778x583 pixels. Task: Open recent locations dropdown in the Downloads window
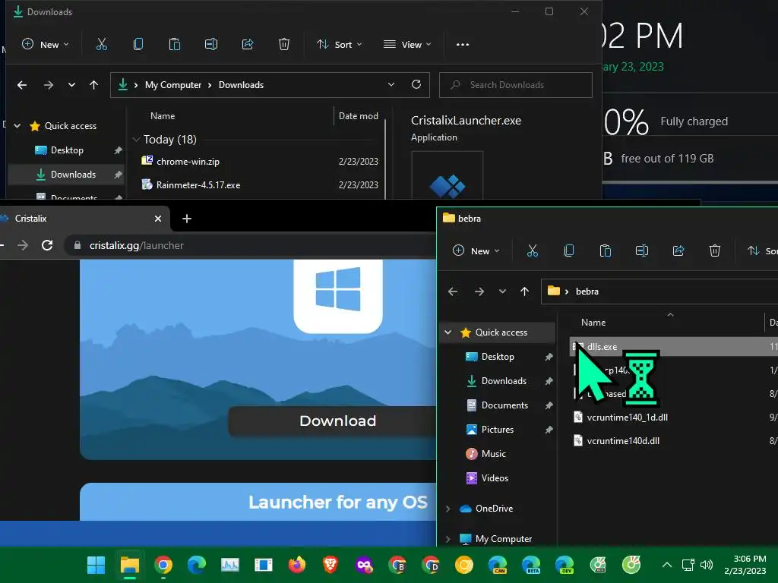click(71, 85)
